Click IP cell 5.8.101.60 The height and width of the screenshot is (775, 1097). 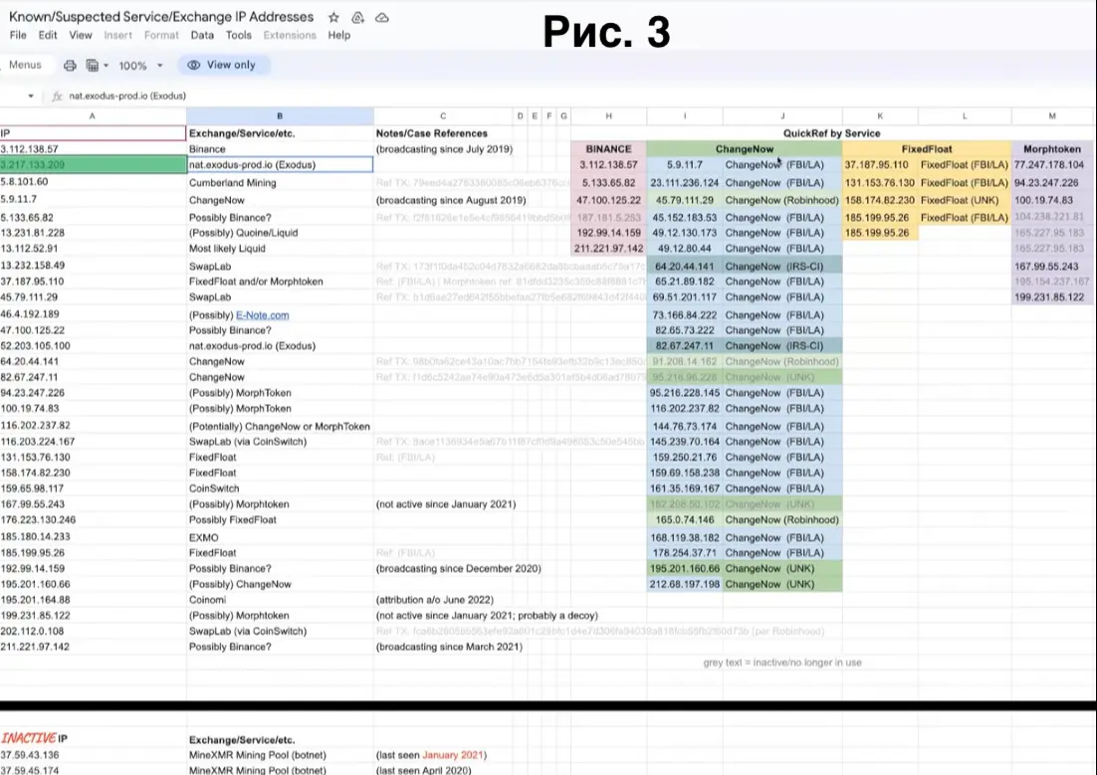[93, 183]
